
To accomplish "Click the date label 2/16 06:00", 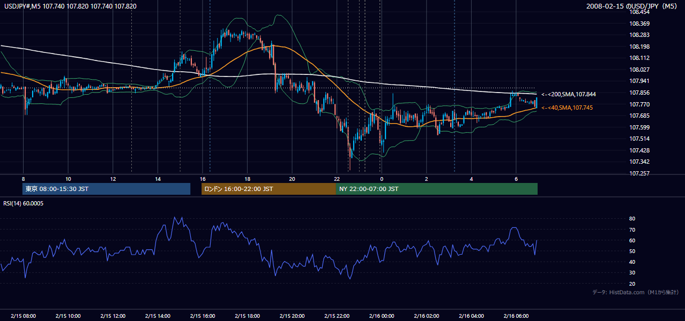I will 516,316.
